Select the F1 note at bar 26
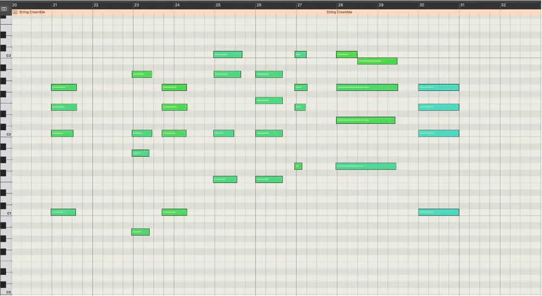The image size is (542, 296). pyautogui.click(x=269, y=179)
